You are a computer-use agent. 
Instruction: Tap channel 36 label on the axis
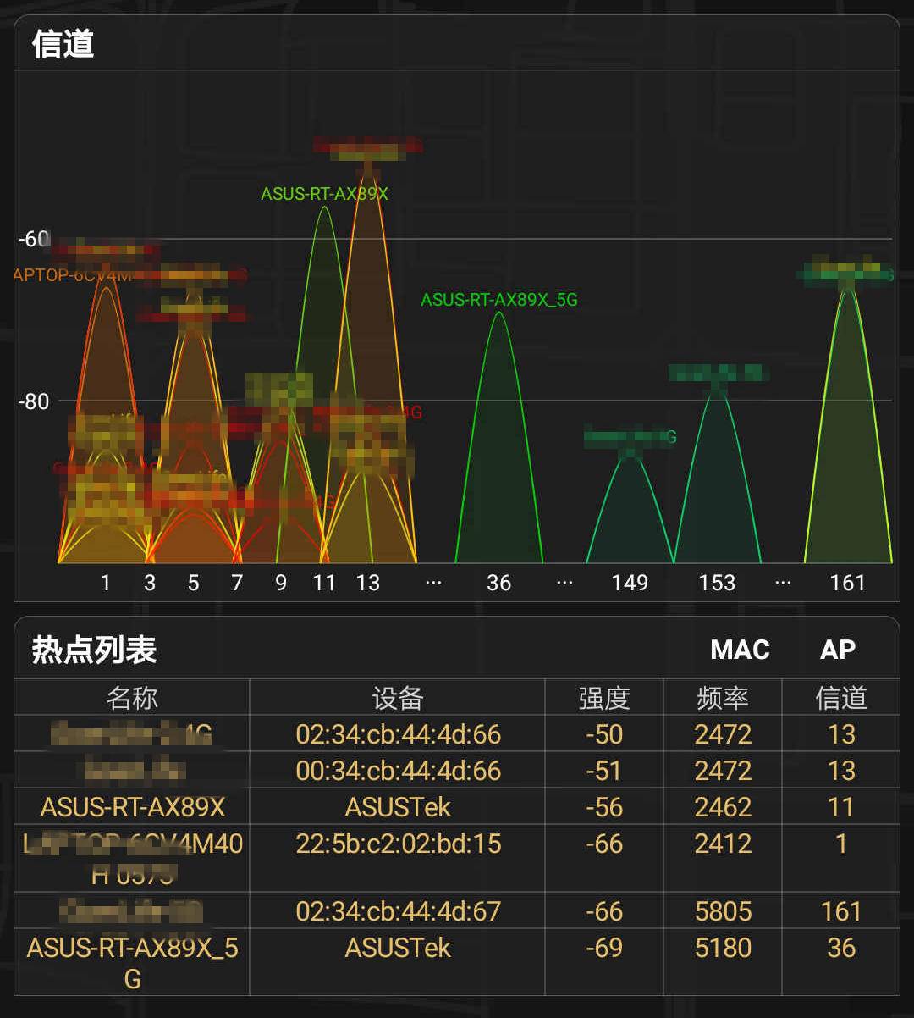(x=498, y=583)
